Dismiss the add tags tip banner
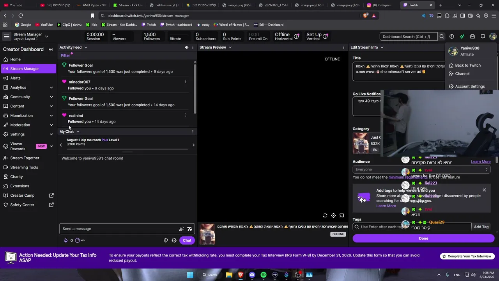499x281 pixels. [484, 190]
